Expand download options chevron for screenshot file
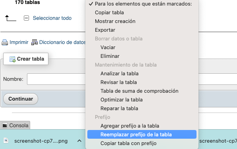237x149 pixels. pos(79,141)
